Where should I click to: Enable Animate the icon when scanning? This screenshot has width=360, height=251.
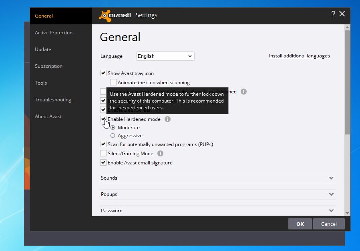[113, 82]
